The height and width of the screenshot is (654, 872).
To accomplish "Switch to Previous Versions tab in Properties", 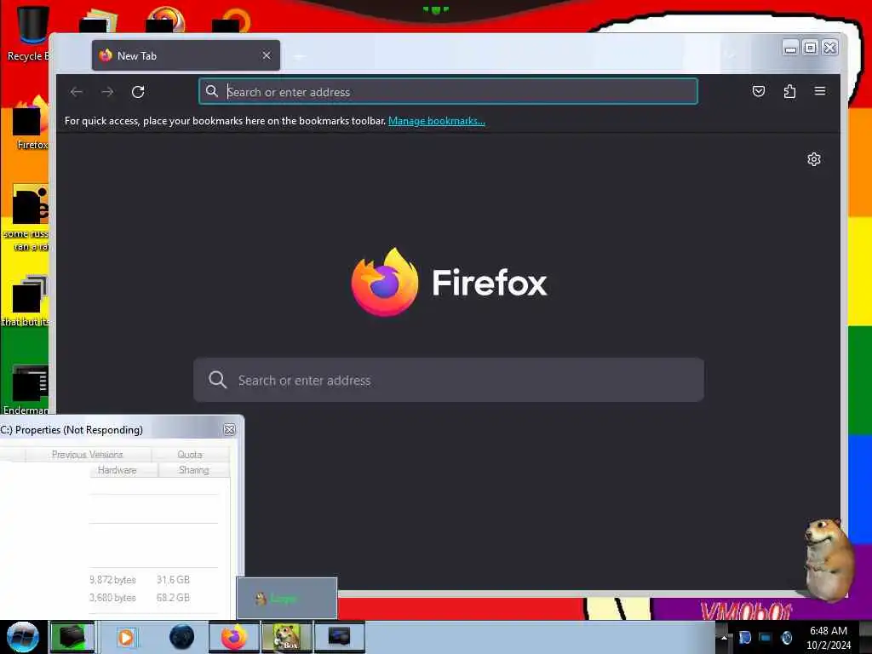I will coord(88,455).
